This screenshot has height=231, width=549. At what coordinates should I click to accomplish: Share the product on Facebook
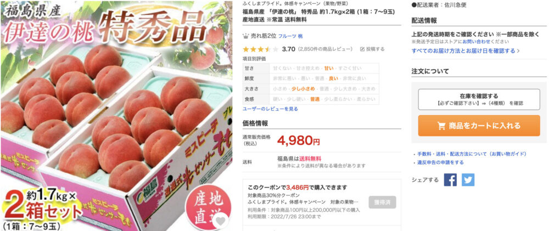(x=450, y=180)
